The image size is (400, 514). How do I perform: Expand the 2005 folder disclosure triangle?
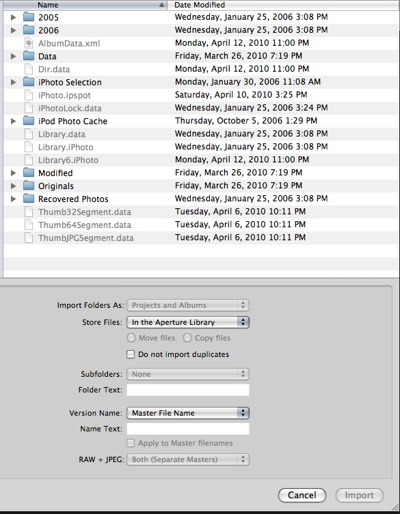13,17
